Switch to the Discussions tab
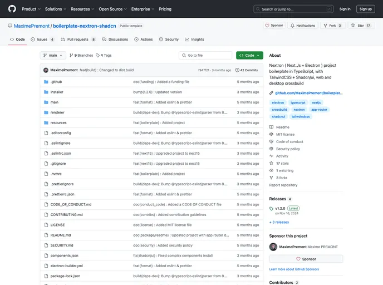 [115, 40]
